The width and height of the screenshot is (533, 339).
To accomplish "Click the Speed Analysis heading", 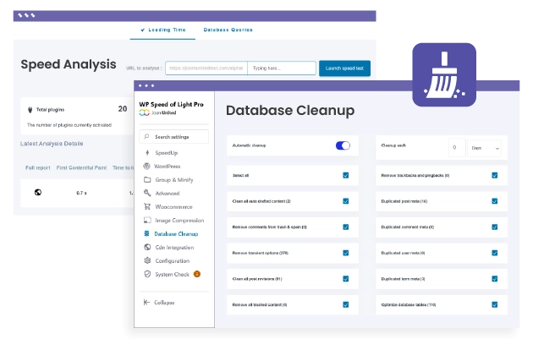I will 69,64.
